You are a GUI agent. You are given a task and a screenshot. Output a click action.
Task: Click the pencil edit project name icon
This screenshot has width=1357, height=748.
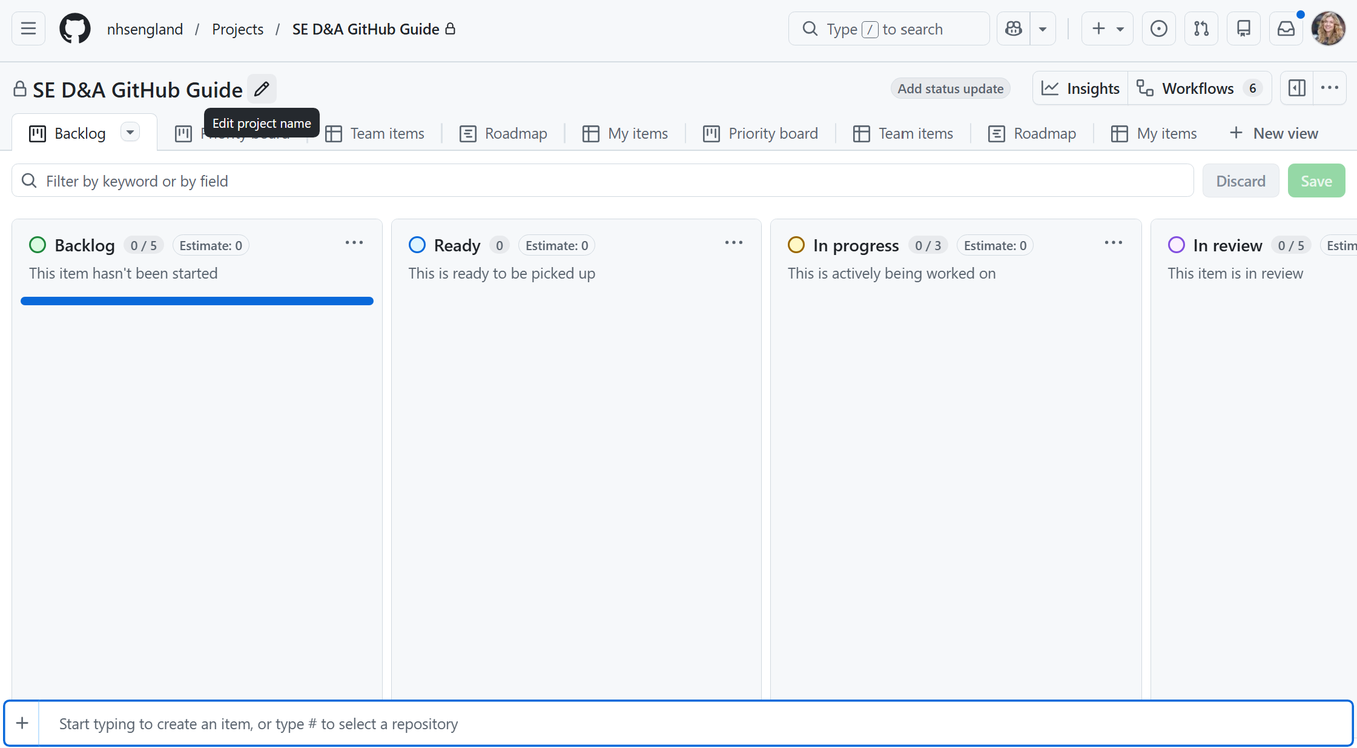click(262, 89)
